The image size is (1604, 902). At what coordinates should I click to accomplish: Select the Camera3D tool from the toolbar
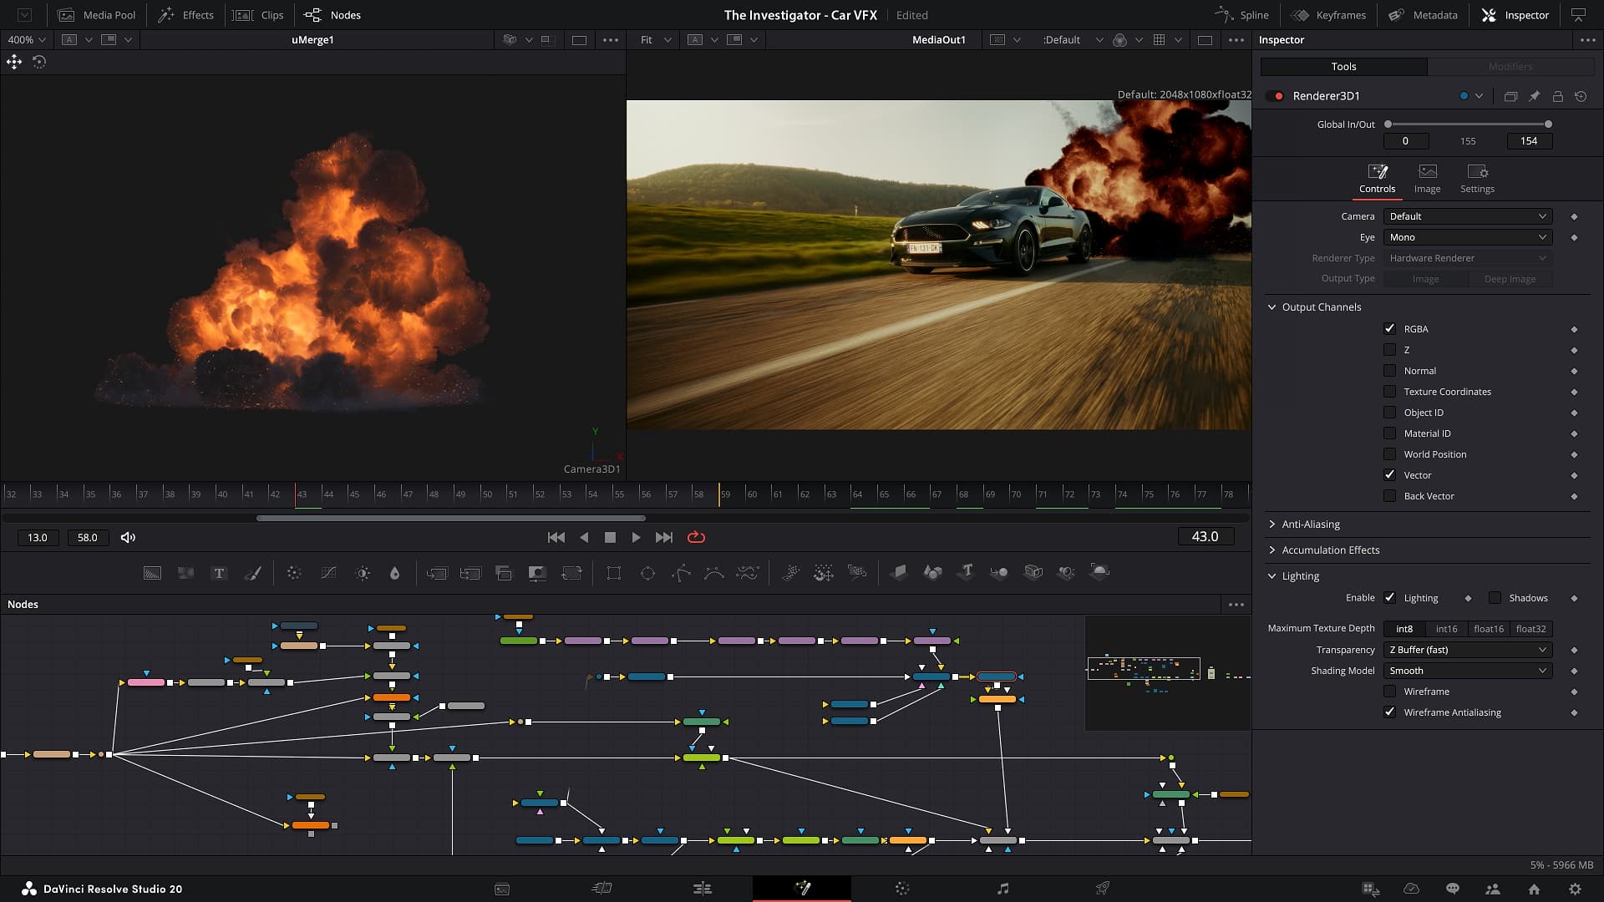(x=1033, y=573)
